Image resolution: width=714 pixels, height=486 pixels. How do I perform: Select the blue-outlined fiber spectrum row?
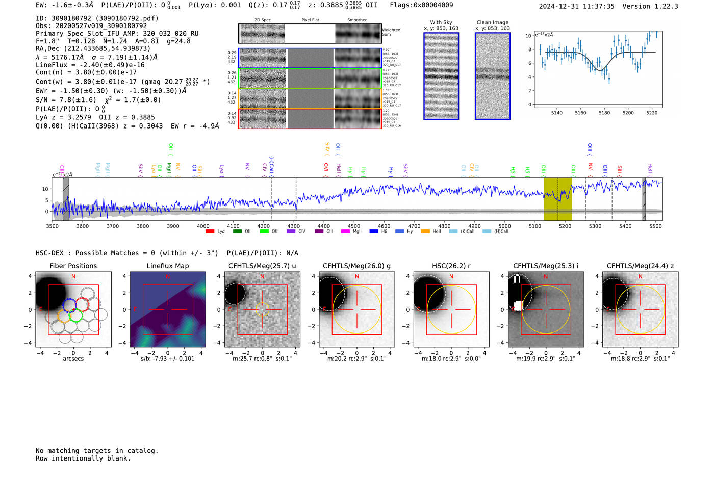pos(310,58)
